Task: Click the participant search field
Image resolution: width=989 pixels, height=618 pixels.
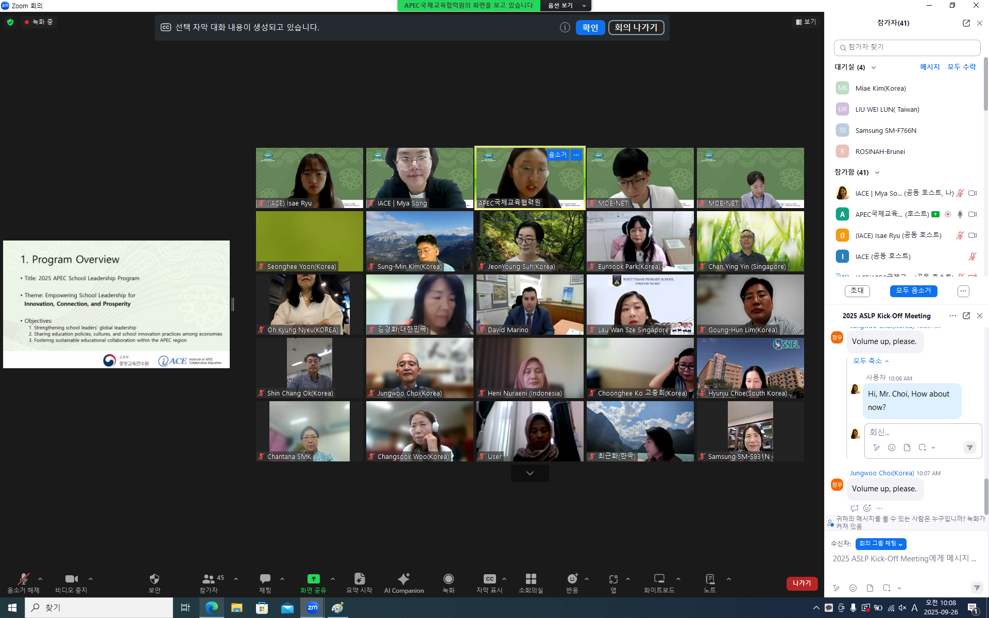Action: pos(907,47)
